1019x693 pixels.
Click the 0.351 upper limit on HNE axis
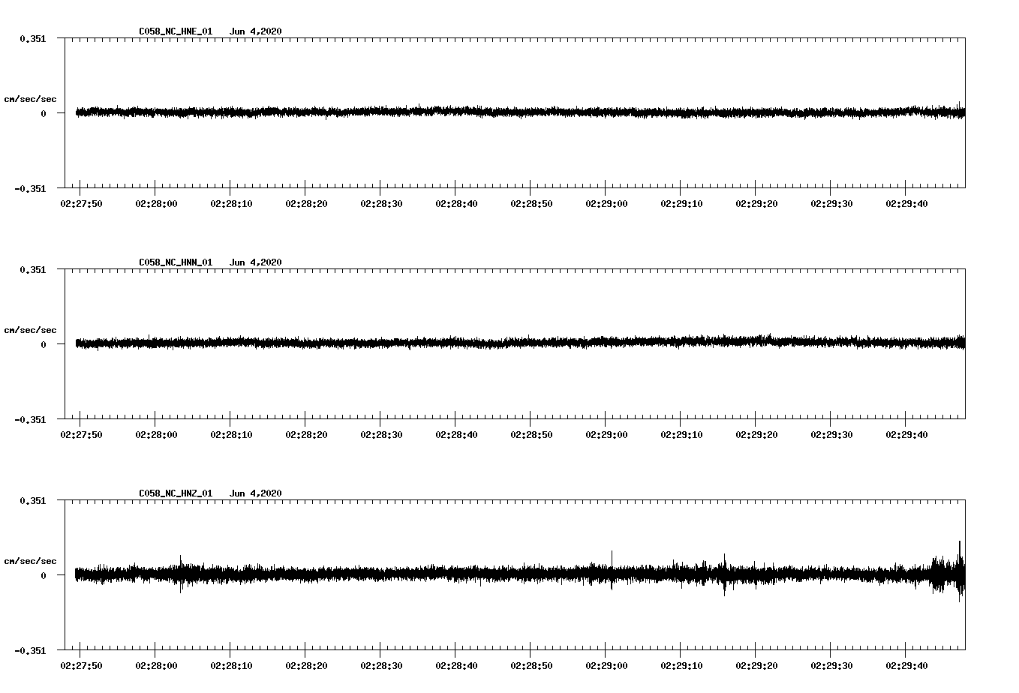(x=33, y=38)
